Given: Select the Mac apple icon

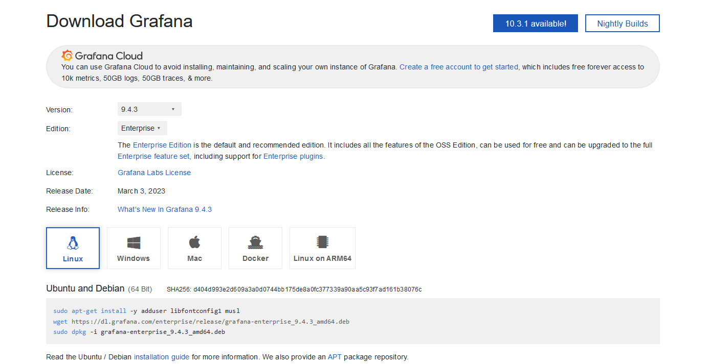Looking at the screenshot, I should (x=194, y=242).
